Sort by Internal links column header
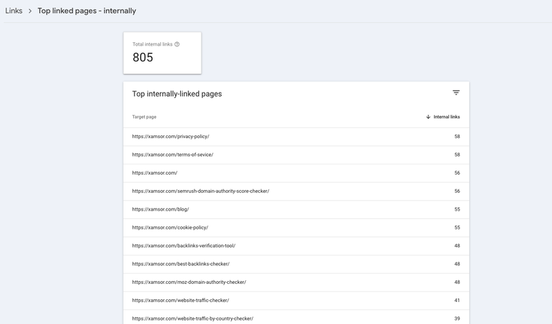This screenshot has width=552, height=324. click(446, 117)
